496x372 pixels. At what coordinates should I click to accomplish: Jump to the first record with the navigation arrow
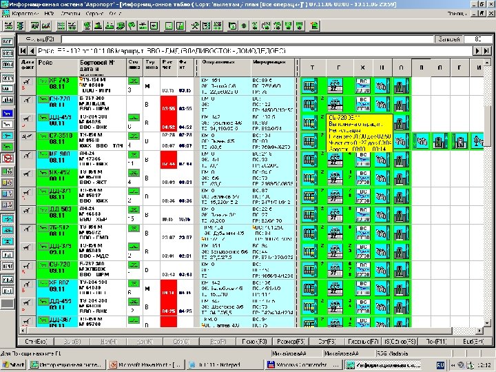23,51
